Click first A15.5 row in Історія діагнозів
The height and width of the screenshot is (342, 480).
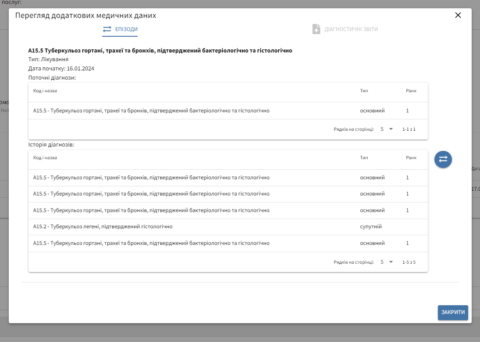coord(151,178)
